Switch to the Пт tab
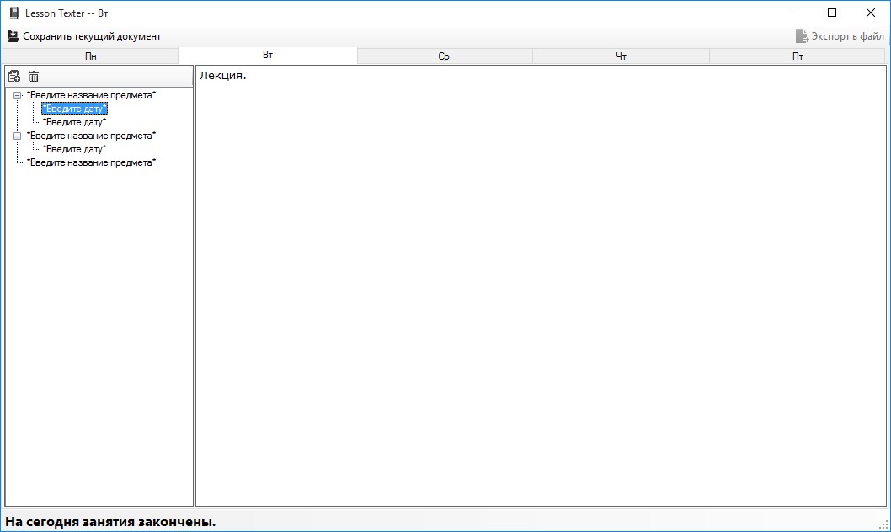Image resolution: width=891 pixels, height=532 pixels. point(798,56)
